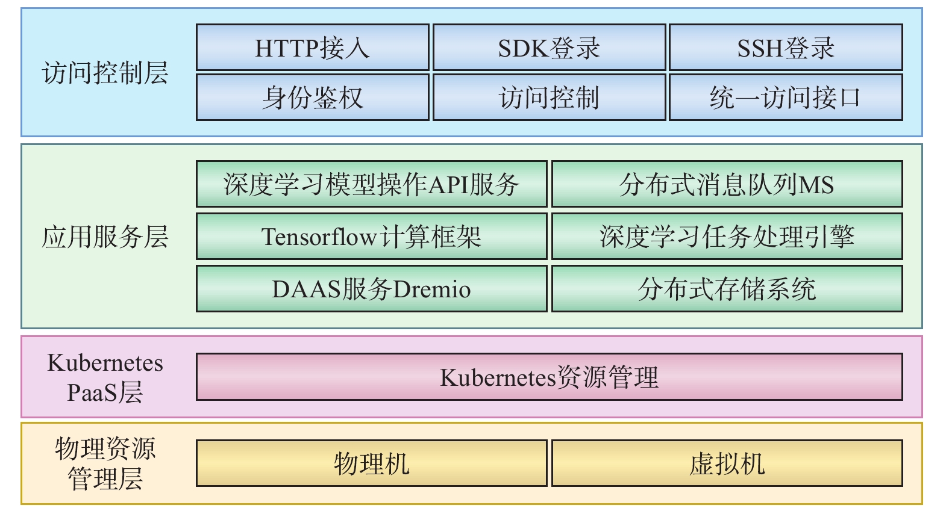This screenshot has width=949, height=517.
Task: Click the 访问控制 box in middle column
Action: 549,98
